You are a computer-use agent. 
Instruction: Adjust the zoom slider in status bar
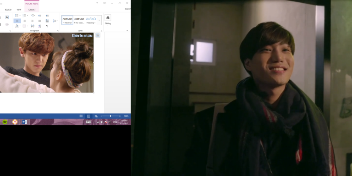click(x=110, y=116)
